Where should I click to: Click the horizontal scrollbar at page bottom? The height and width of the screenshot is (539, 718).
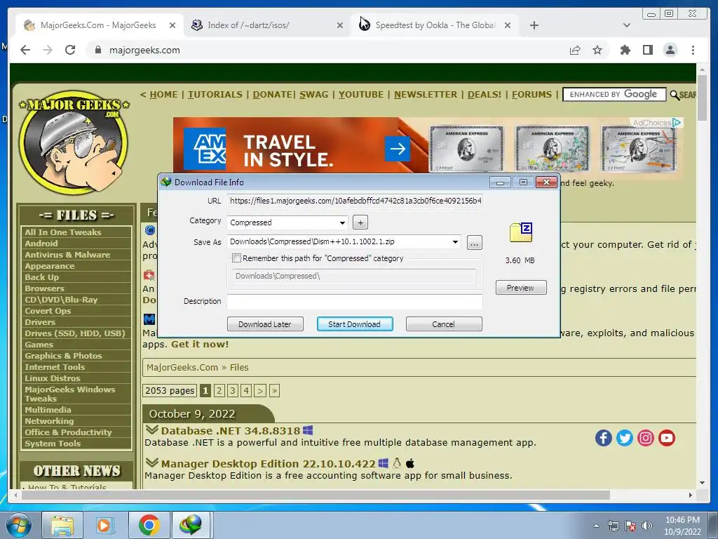point(316,495)
